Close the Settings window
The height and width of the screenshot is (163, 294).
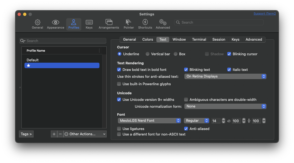(x=19, y=14)
